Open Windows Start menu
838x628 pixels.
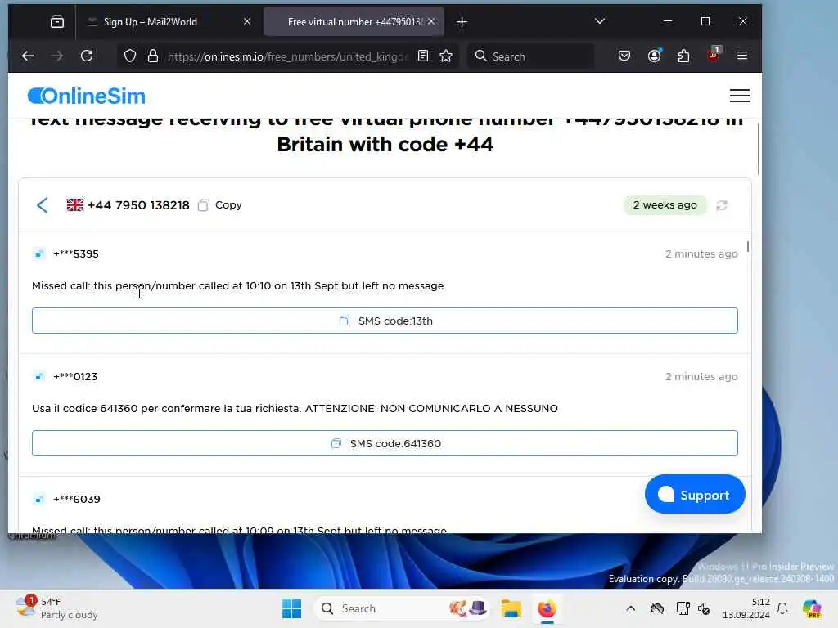[x=292, y=608]
